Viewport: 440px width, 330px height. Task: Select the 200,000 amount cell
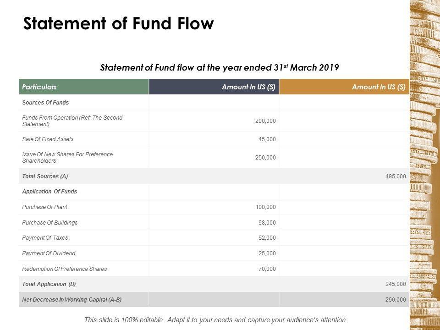[265, 121]
